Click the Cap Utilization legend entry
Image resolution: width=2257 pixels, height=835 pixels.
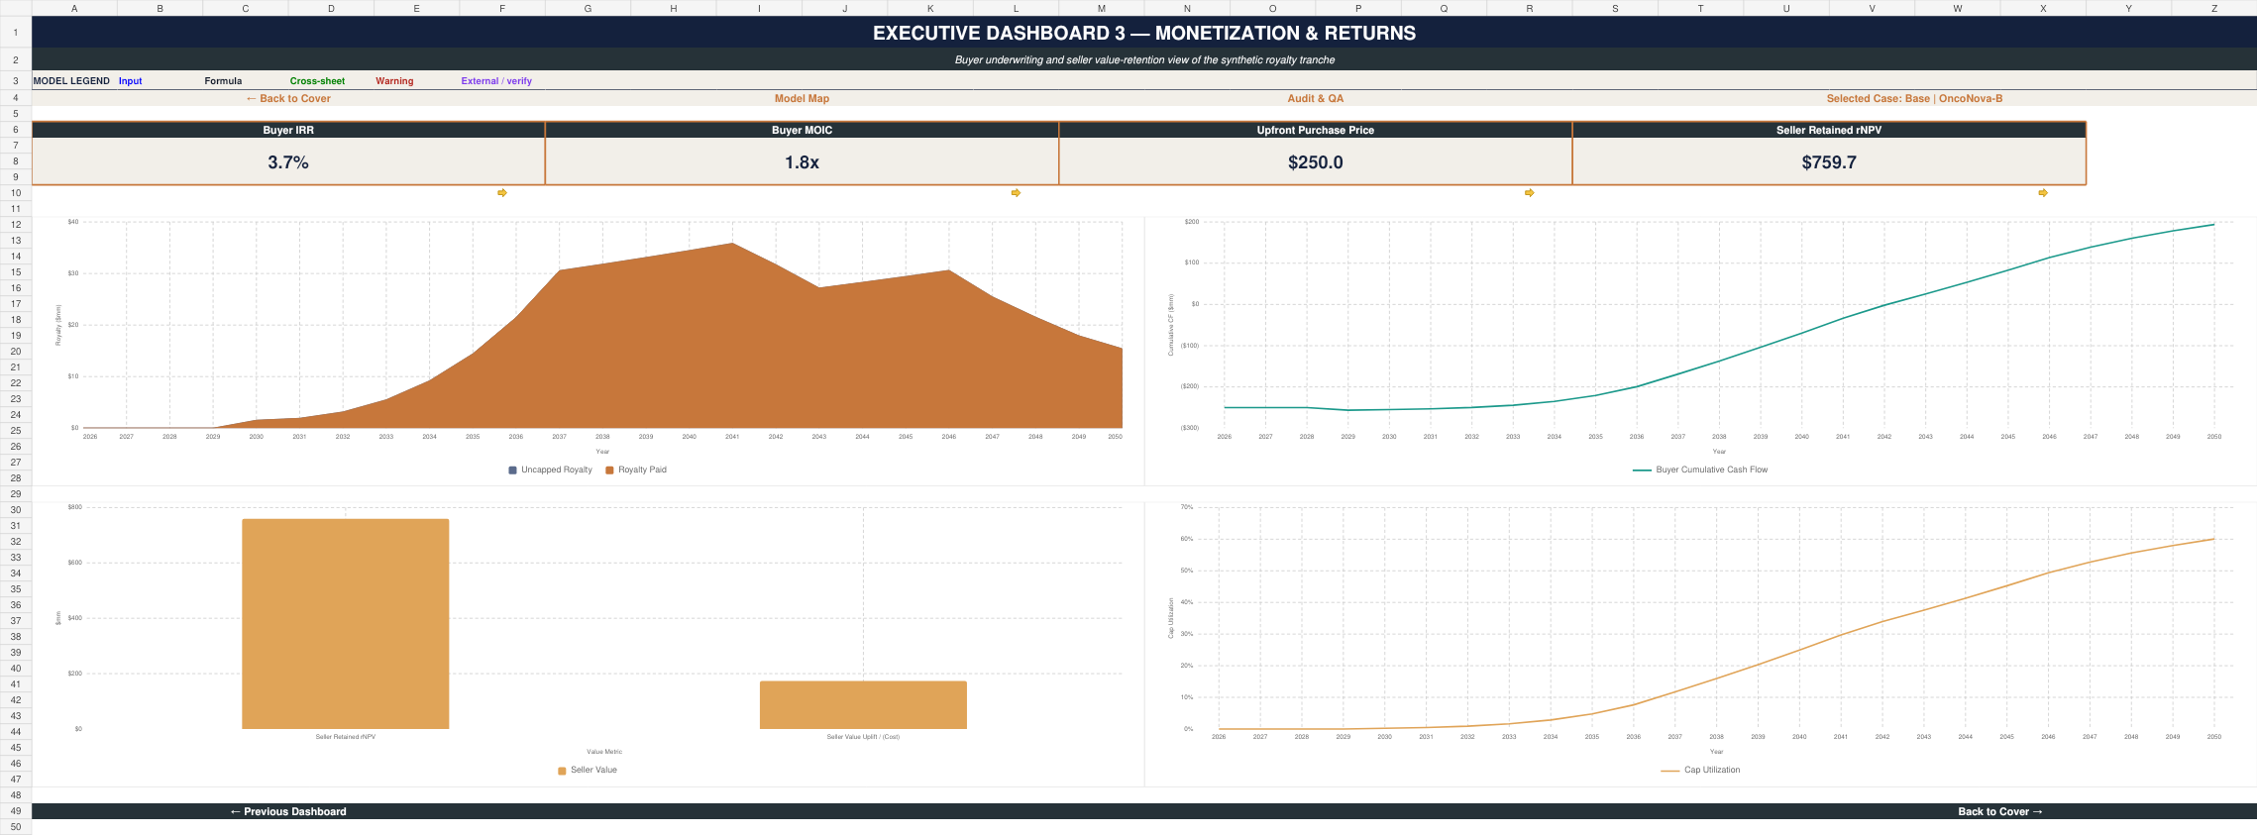[x=1700, y=770]
